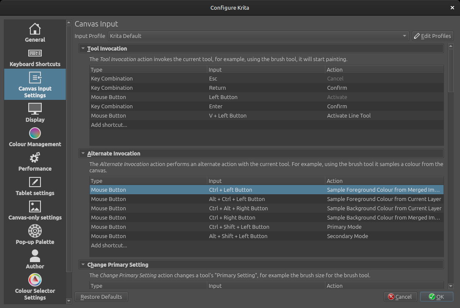Image resolution: width=460 pixels, height=308 pixels.
Task: Open the Input Profile dropdown
Action: (258, 36)
